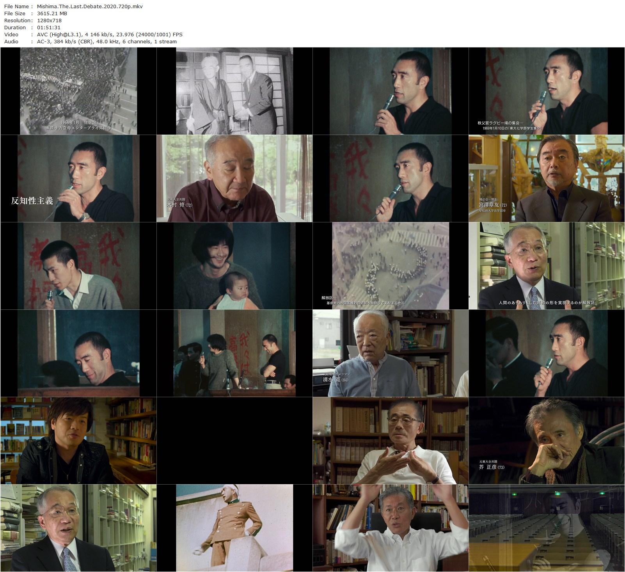Select the Audio AC-3 info line

(106, 41)
